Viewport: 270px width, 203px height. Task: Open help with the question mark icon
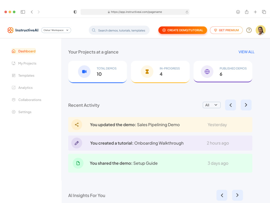[x=249, y=30]
